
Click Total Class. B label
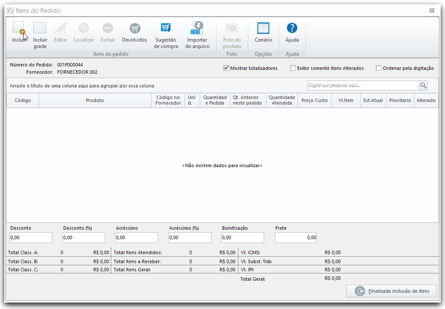(x=23, y=261)
